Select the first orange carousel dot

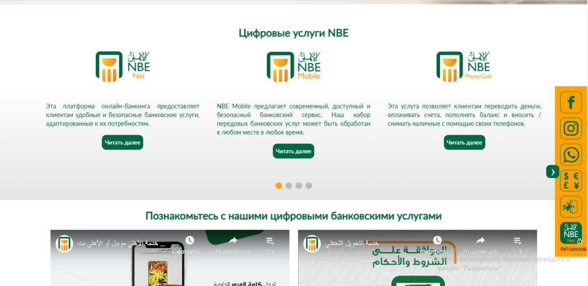coord(278,185)
